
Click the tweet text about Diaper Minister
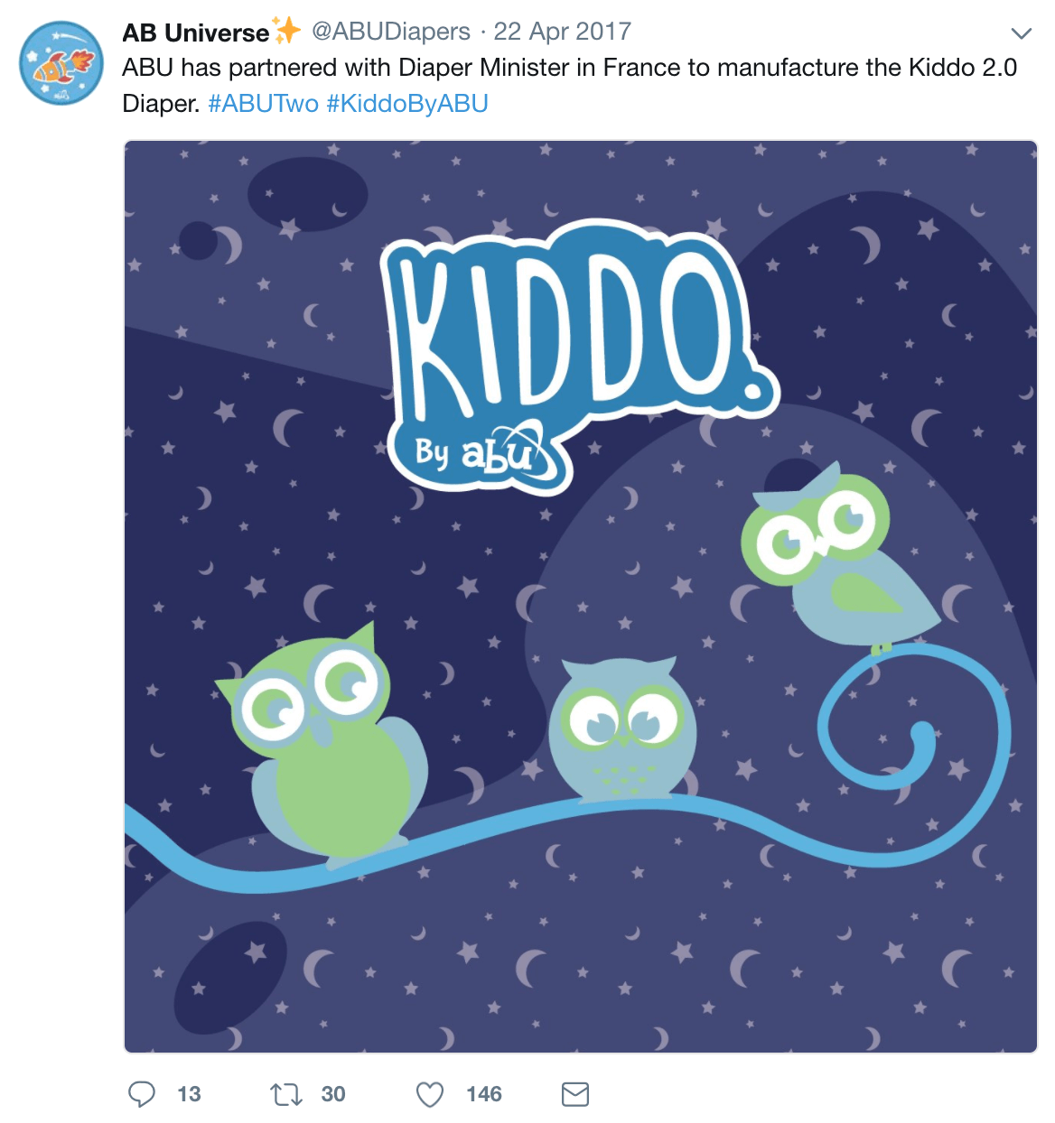pyautogui.click(x=570, y=86)
